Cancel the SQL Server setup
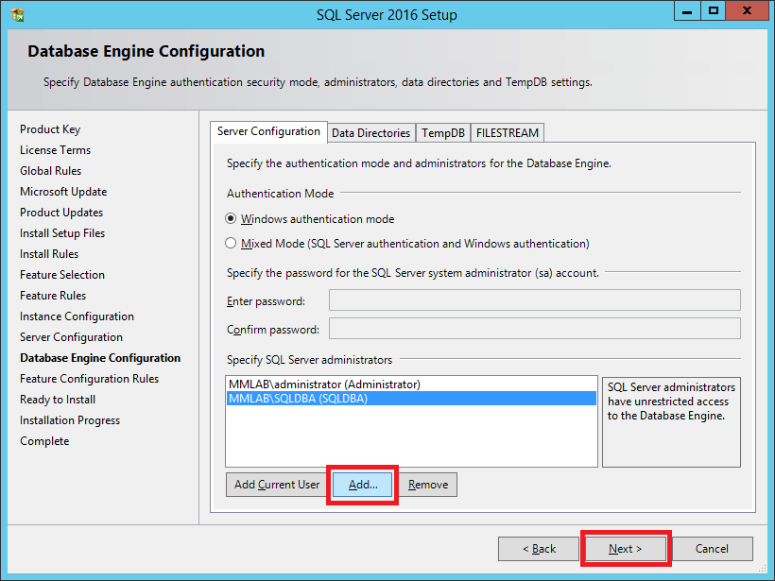Viewport: 775px width, 581px height. coord(712,549)
